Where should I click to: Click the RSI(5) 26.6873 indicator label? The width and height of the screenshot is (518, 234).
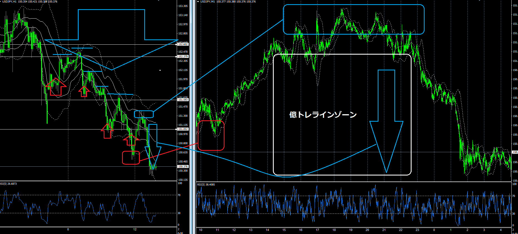coord(8,184)
